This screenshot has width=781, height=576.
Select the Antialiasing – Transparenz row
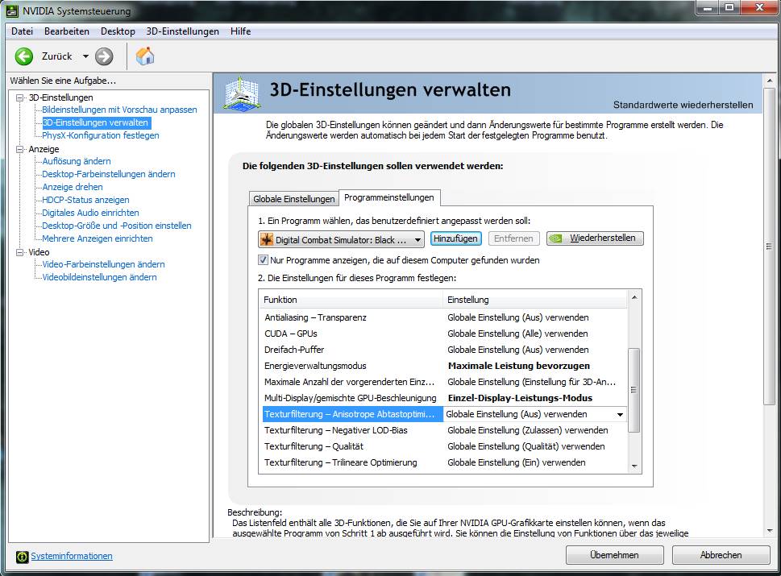point(444,317)
